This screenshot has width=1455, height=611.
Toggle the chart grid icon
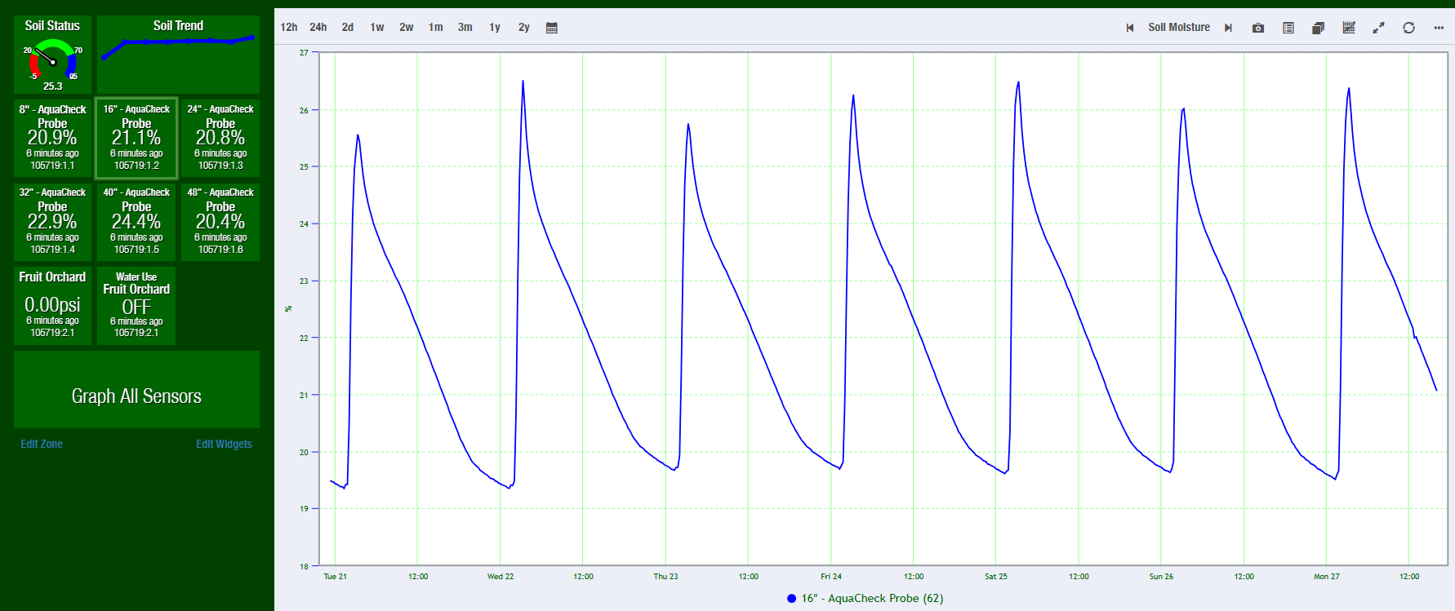click(x=1349, y=28)
